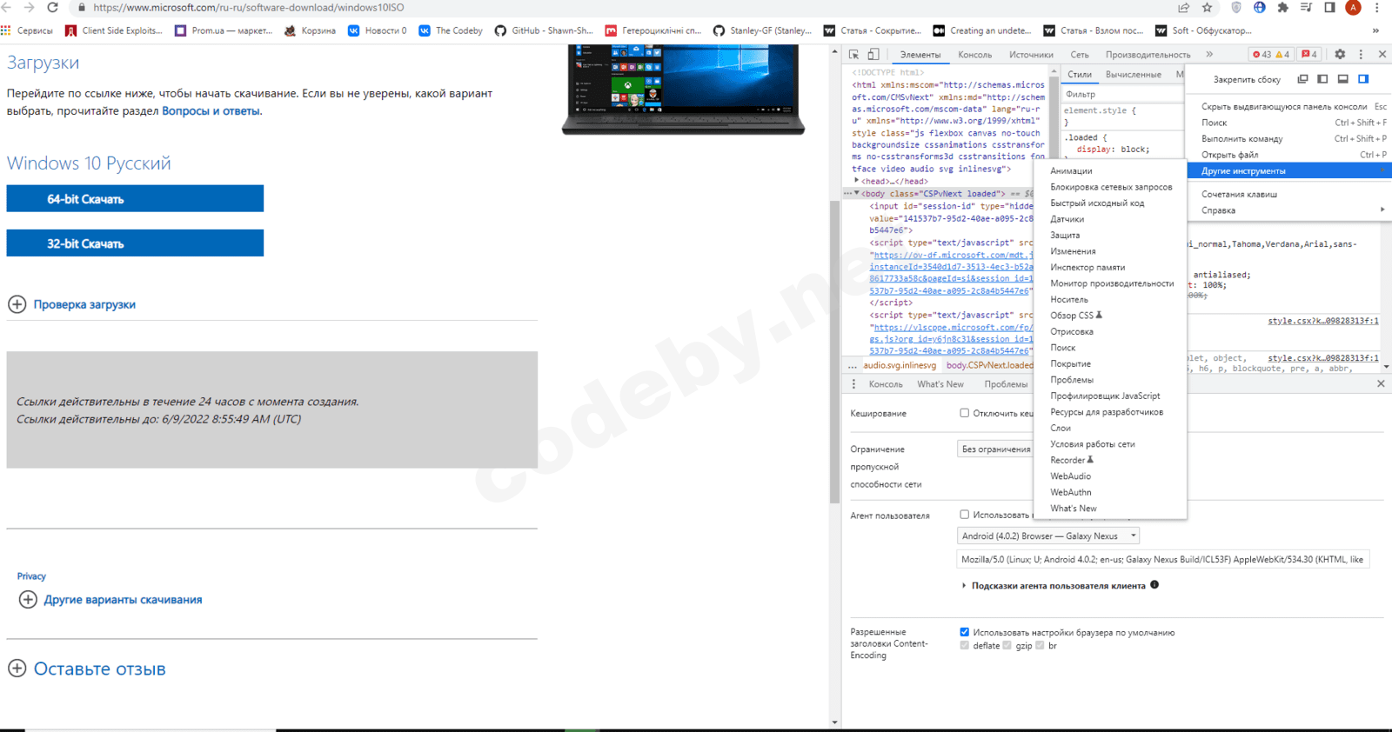1392x732 pixels.
Task: Open the drawer's three-dot menu beside Консоль
Action: (x=853, y=383)
